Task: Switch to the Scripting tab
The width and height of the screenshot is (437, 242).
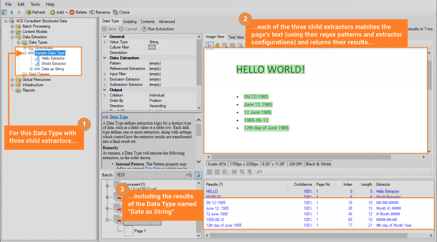Action: coord(130,22)
